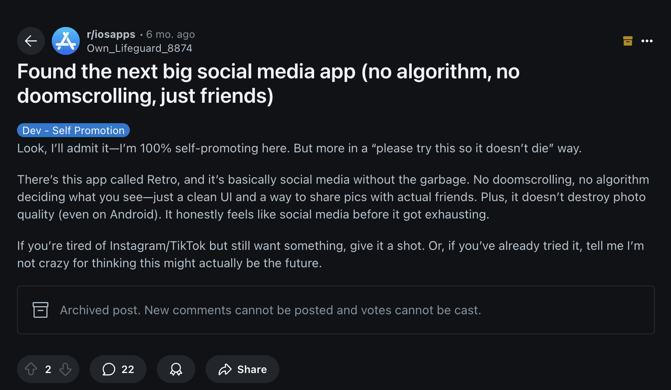The image size is (671, 390).
Task: Click the back arrow button
Action: point(31,41)
